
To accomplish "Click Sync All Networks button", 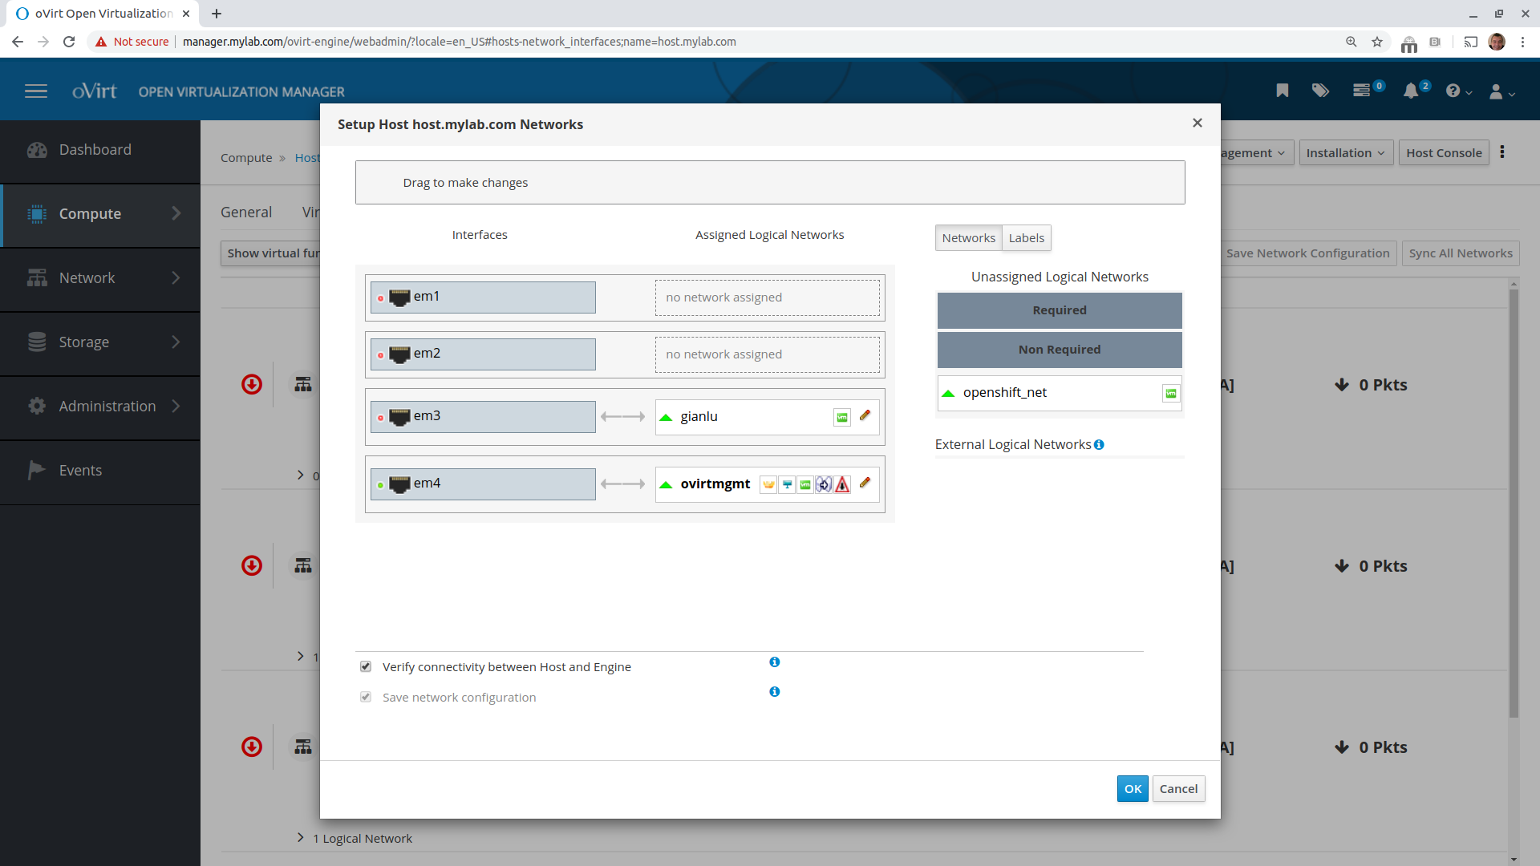I will click(x=1461, y=253).
